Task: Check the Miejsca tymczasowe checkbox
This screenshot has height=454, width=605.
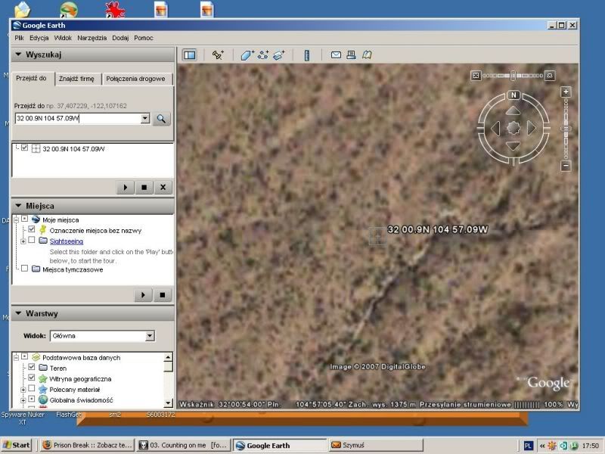Action: [x=25, y=269]
